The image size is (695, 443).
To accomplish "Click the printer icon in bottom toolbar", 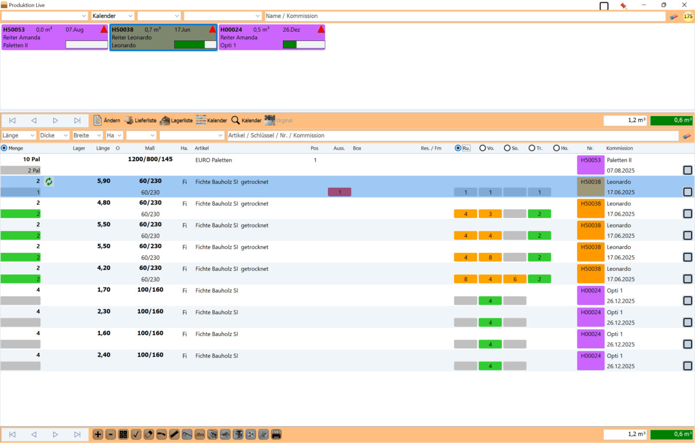I will tap(276, 434).
